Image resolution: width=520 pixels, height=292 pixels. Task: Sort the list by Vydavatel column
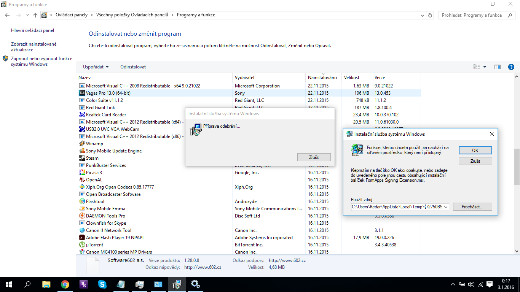[269, 78]
